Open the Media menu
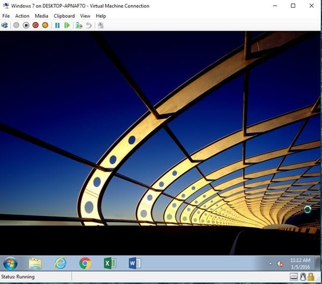Image resolution: width=322 pixels, height=284 pixels. point(41,16)
